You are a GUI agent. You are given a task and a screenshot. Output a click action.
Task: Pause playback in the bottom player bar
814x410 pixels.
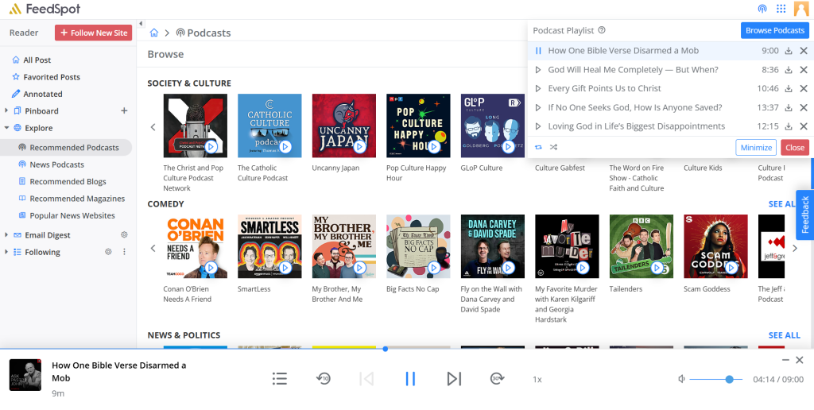(x=410, y=379)
